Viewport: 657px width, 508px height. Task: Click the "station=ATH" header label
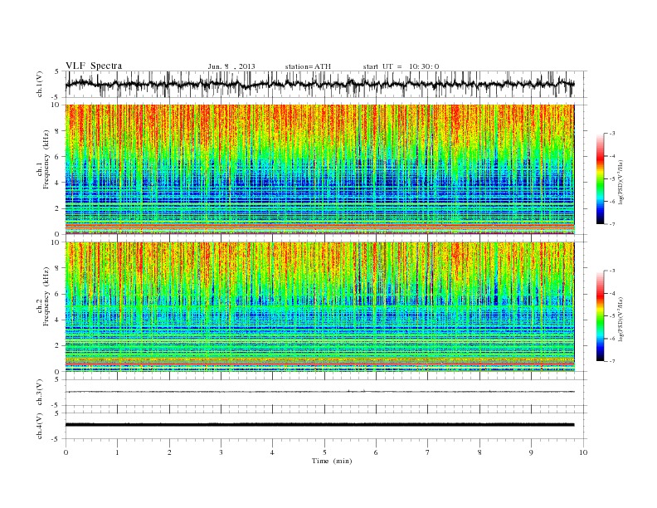pyautogui.click(x=308, y=66)
